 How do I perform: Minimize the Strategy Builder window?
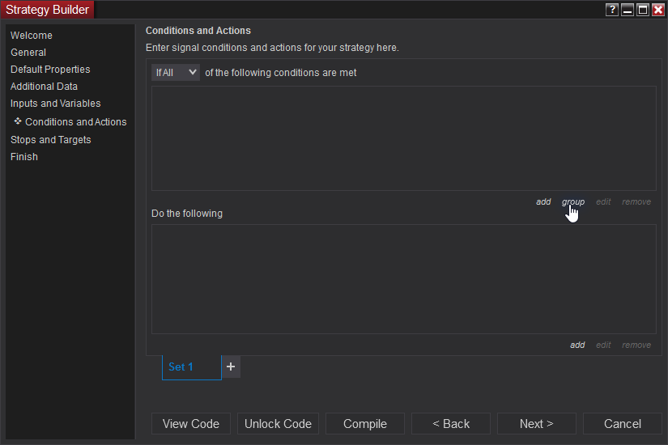628,10
